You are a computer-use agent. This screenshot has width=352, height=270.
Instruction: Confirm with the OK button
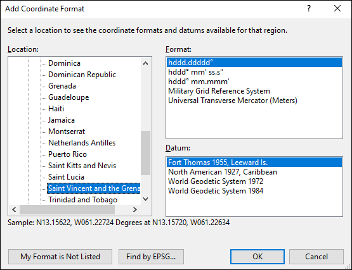point(257,257)
